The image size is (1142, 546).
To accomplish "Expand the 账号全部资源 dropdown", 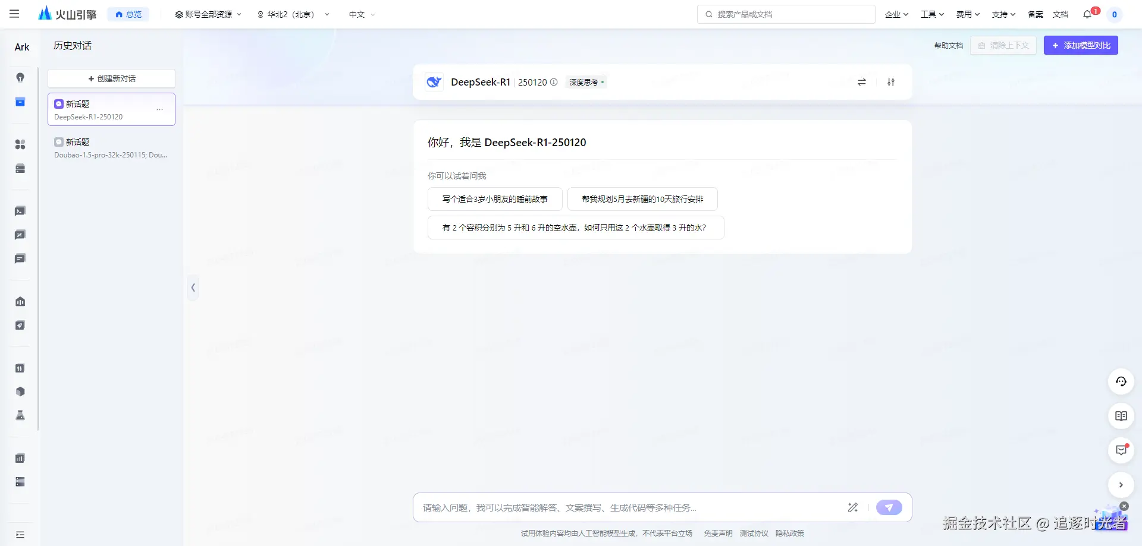I will 208,14.
